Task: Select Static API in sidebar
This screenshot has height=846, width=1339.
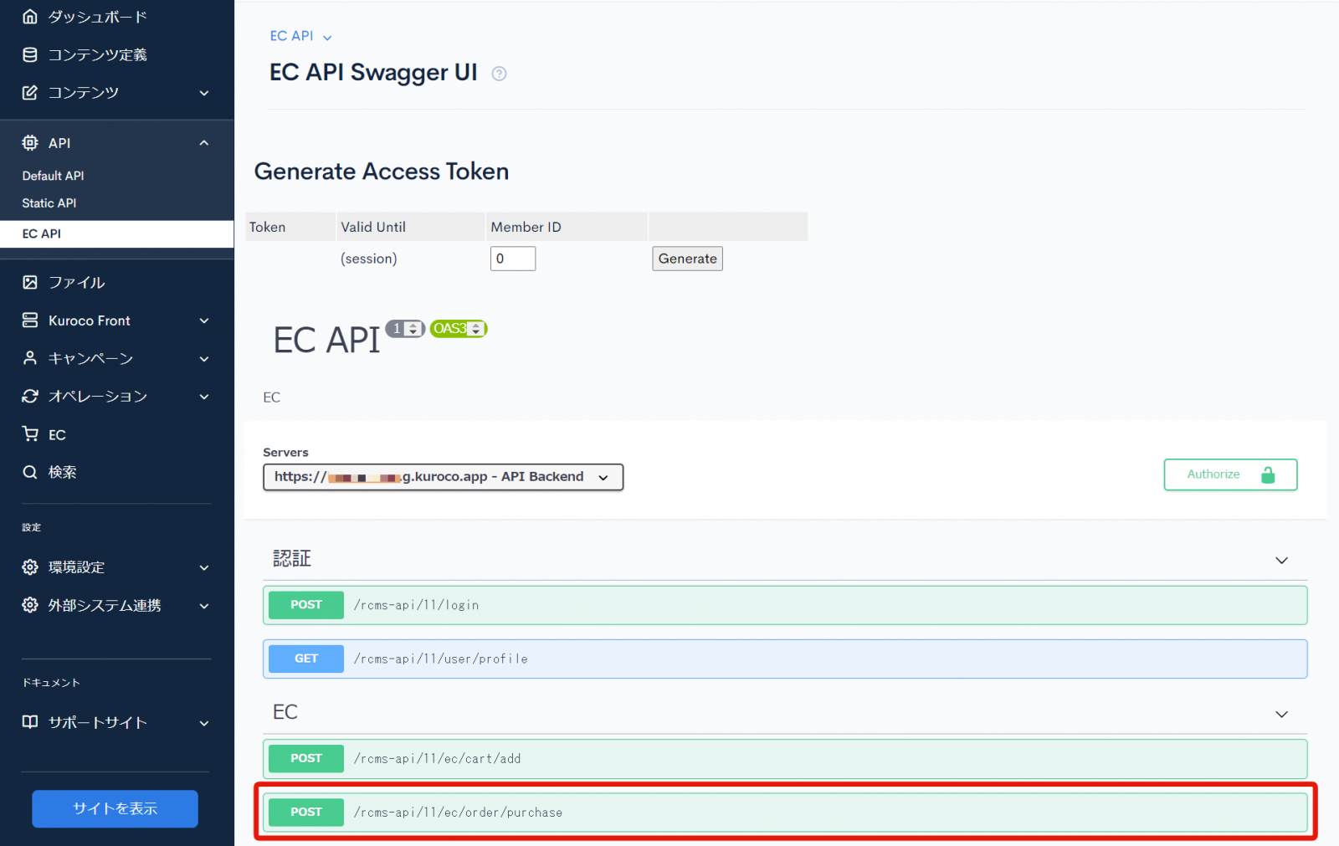Action: point(49,203)
